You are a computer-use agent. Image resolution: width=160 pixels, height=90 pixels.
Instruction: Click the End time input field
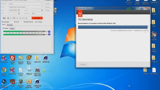coord(13,13)
